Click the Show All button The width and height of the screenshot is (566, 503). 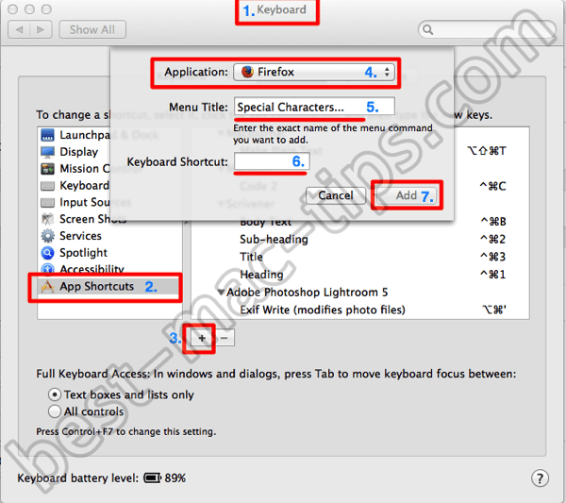coord(92,29)
